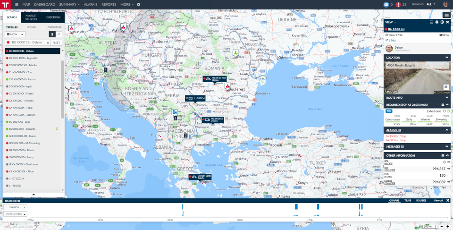
Task: Open the messages envelope icon
Action: (x=386, y=4)
